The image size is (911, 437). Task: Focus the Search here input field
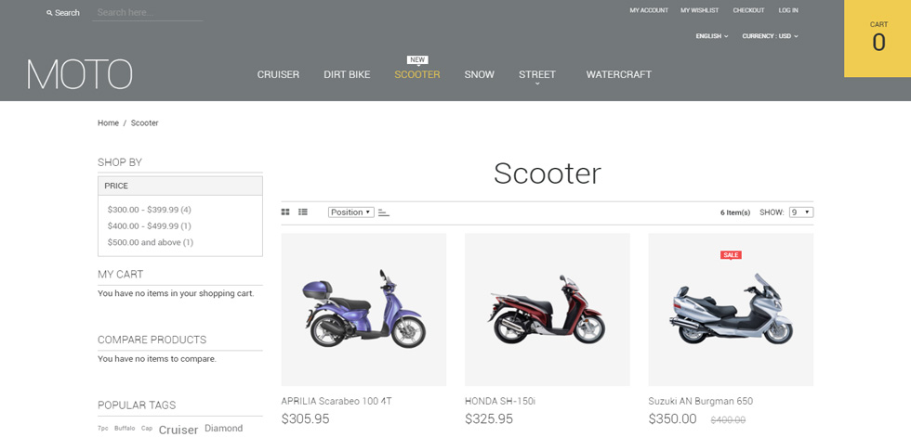click(147, 12)
